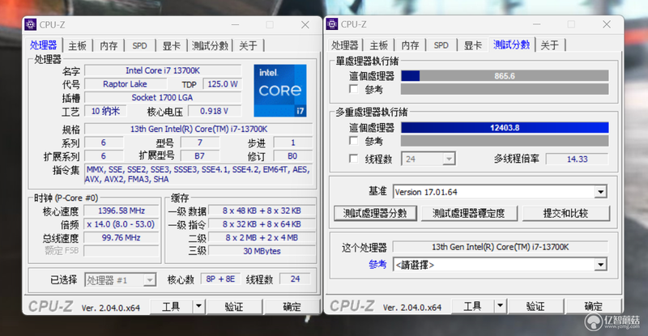
Task: Click 扩展型号 value B7
Action: (199, 155)
